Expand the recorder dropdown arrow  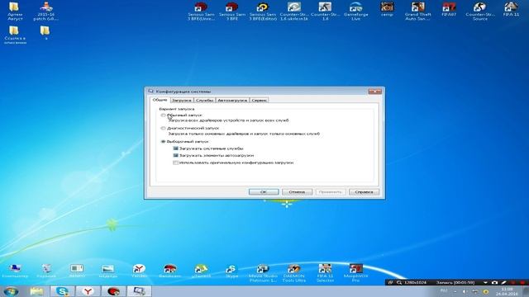(x=485, y=282)
